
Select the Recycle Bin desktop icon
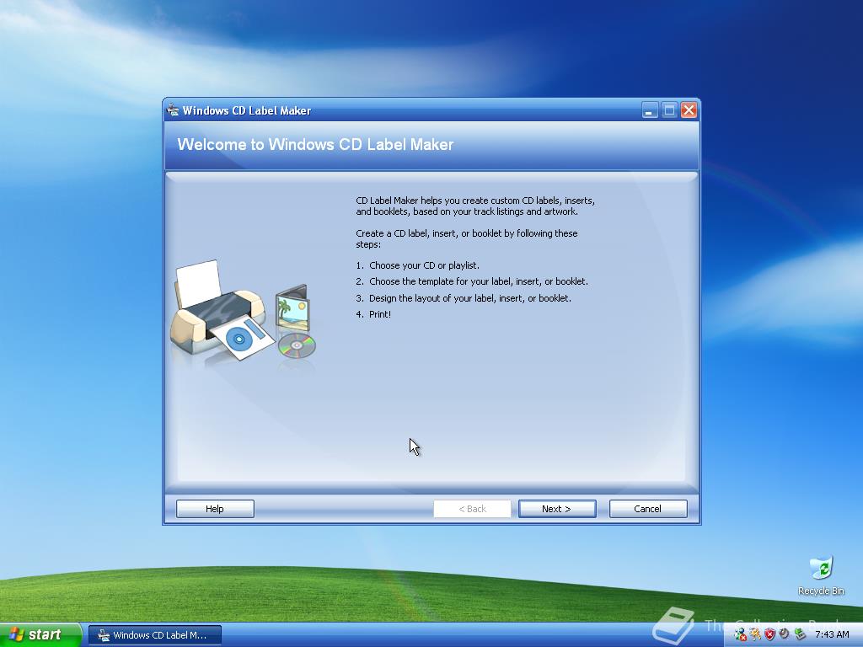click(x=821, y=576)
